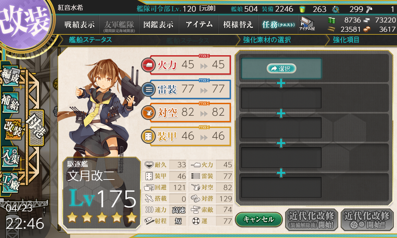Open the 補給 (resupply) side icon
Screen dimensions: 397x238
coord(10,102)
